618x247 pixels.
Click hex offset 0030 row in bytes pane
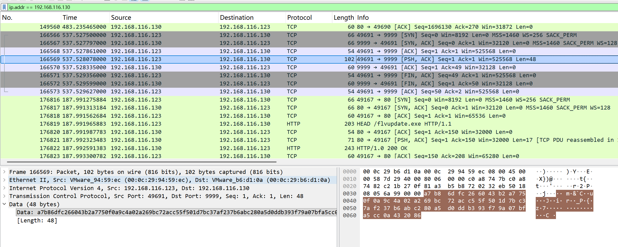pos(350,194)
